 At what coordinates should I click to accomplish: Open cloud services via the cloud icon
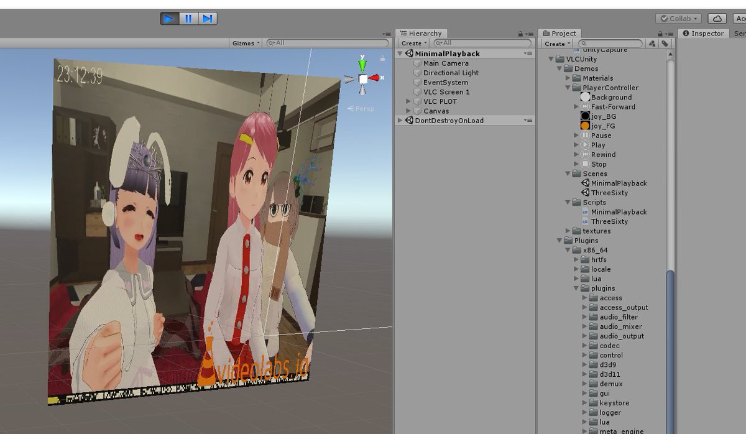coord(717,19)
